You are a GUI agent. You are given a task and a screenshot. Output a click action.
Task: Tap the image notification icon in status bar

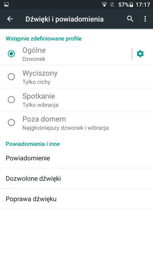coord(6,5)
